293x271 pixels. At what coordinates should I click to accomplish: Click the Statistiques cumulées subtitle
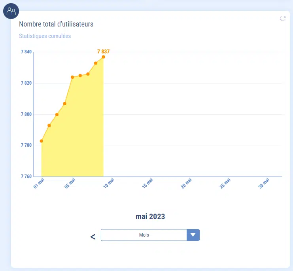45,36
